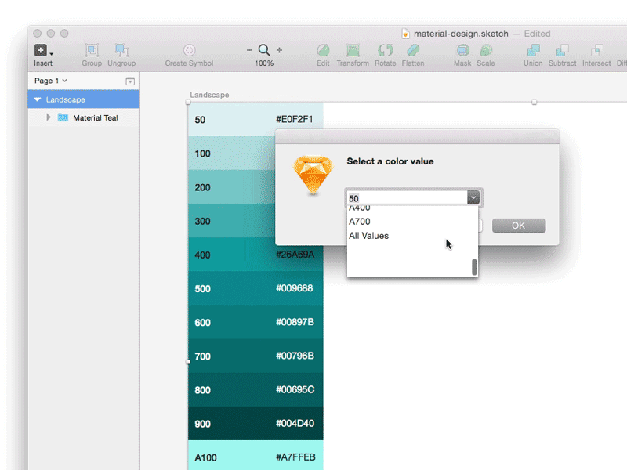Apply the Flatten tool
The width and height of the screenshot is (627, 470).
pyautogui.click(x=413, y=49)
